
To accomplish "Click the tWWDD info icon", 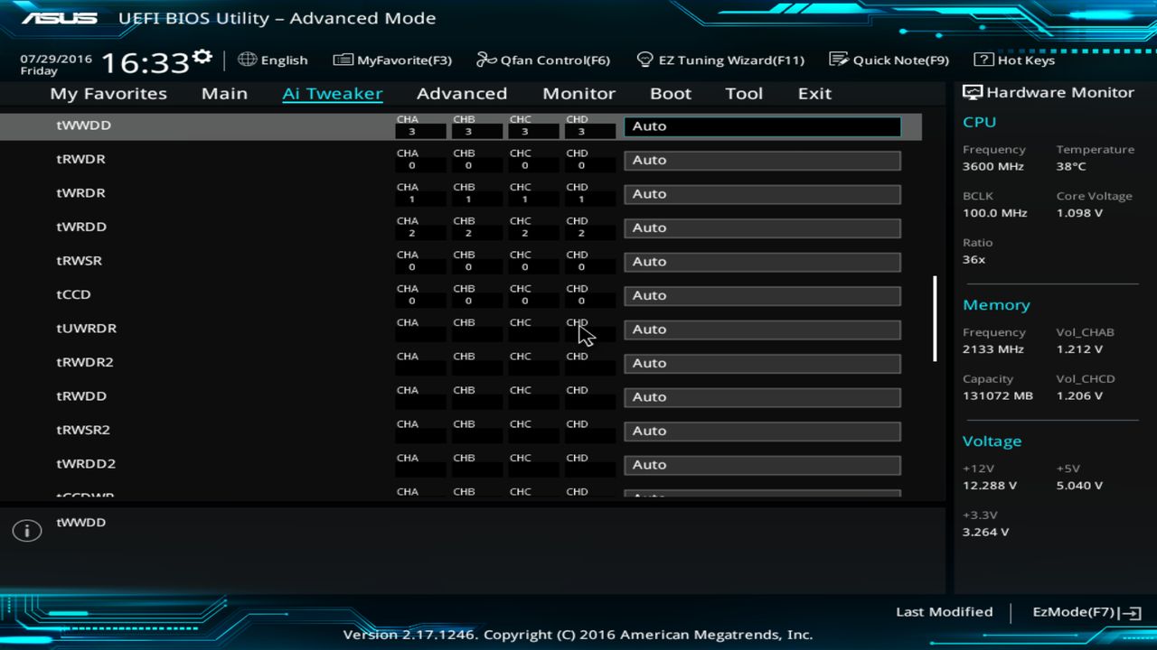I will (26, 530).
